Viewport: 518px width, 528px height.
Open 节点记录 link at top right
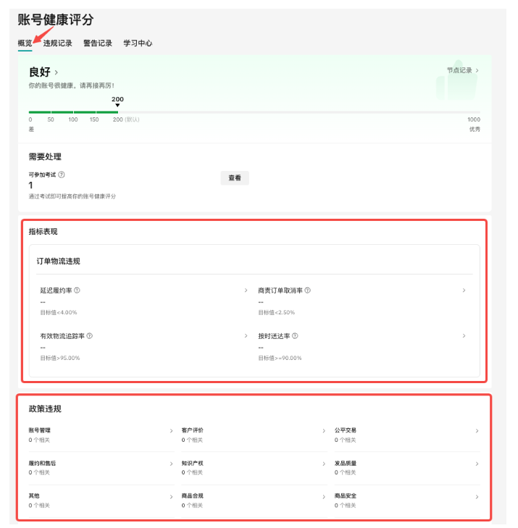coord(462,70)
